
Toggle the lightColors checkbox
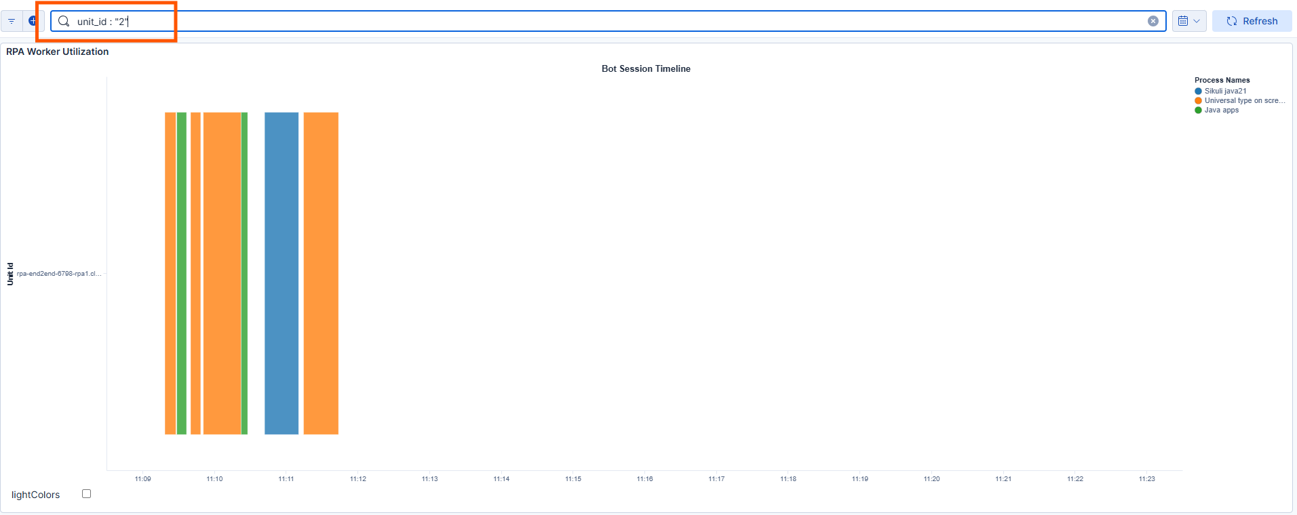pyautogui.click(x=86, y=494)
